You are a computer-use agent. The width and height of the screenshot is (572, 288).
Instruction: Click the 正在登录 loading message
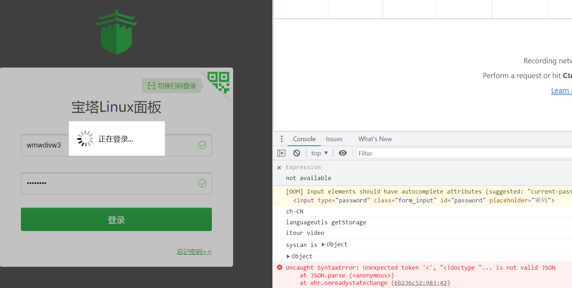116,139
